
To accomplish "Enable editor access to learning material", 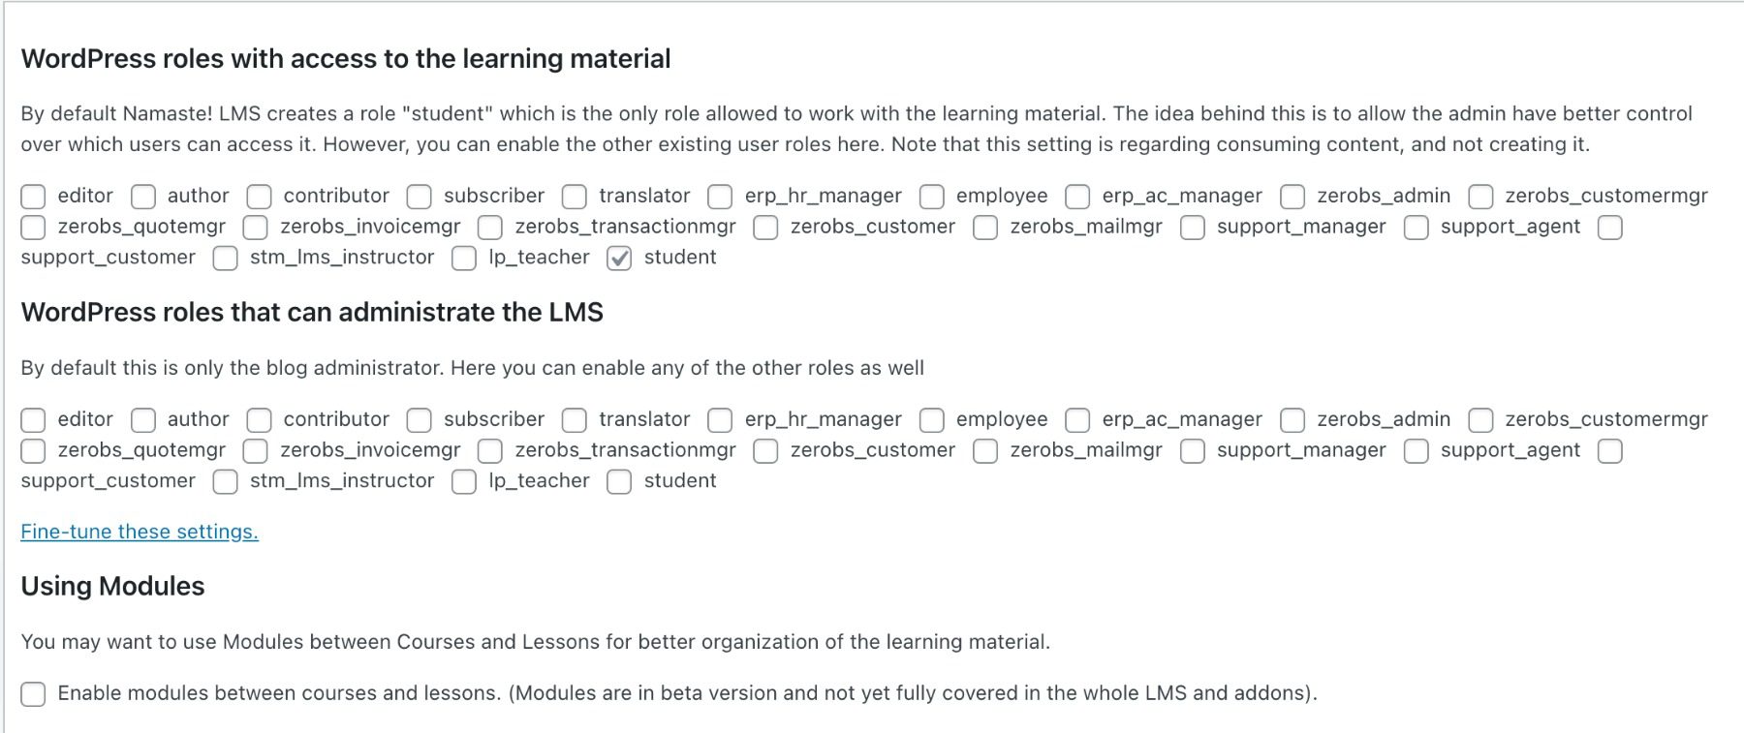I will [33, 197].
